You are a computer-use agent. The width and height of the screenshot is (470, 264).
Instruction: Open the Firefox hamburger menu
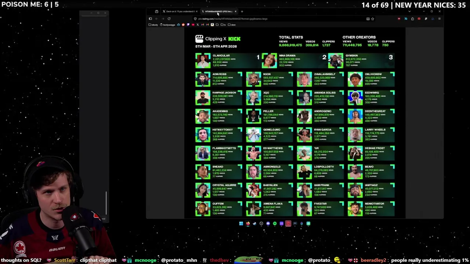(440, 19)
